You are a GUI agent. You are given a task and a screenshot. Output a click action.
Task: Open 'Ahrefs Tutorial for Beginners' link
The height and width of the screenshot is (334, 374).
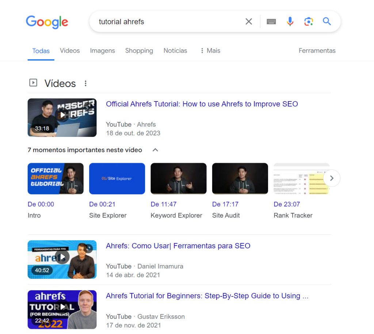tap(207, 296)
